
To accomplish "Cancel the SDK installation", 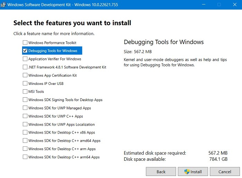I will (225, 171).
